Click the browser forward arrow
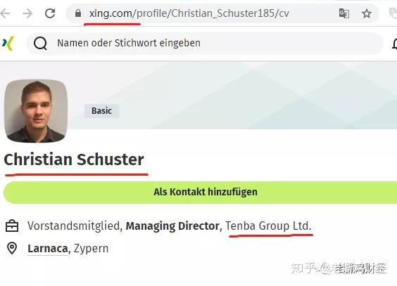 tap(27, 13)
